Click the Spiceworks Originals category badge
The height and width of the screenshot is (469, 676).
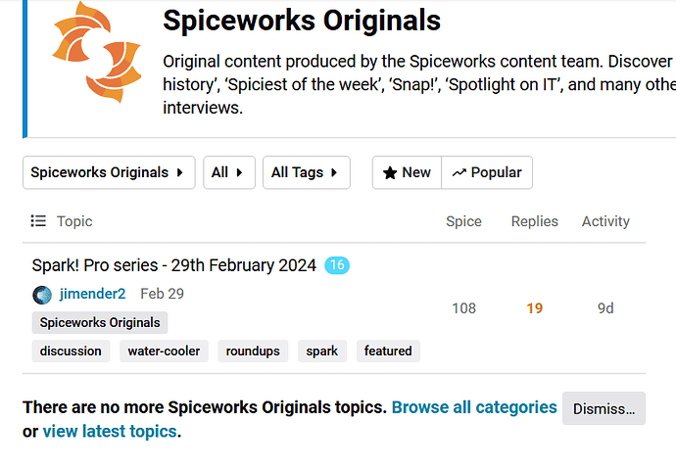coord(100,322)
